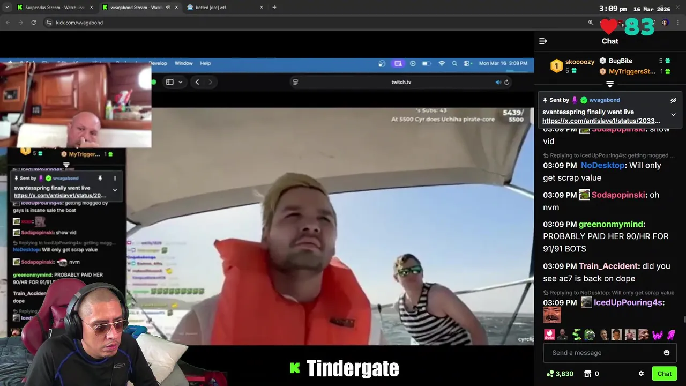Open options dots on streamed pinned message
This screenshot has height=386, width=686.
point(115,178)
